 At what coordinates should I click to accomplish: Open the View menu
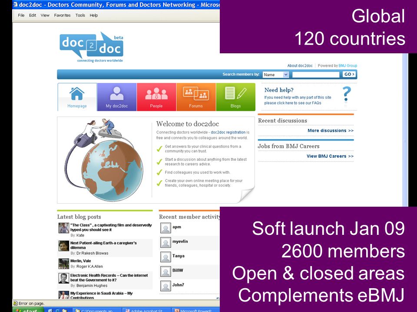(x=45, y=16)
